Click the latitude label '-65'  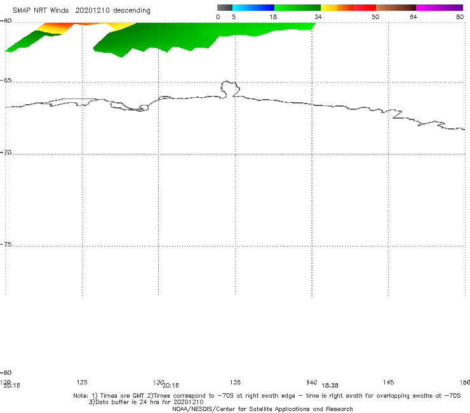pyautogui.click(x=6, y=81)
